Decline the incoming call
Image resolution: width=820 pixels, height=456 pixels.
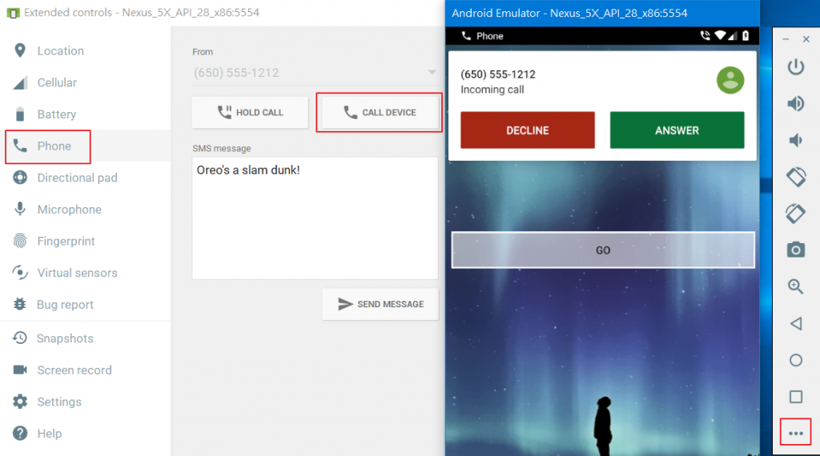527,130
